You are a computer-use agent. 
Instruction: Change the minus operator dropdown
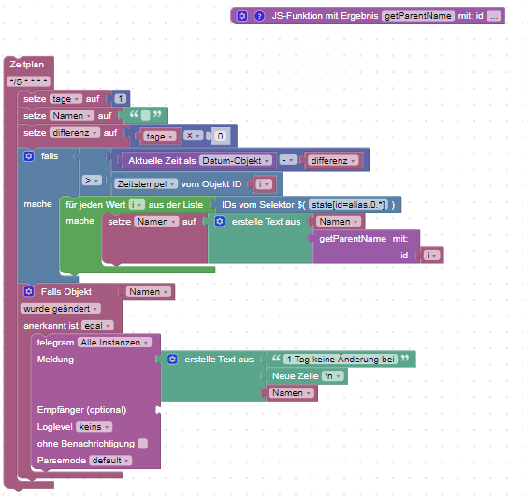287,160
